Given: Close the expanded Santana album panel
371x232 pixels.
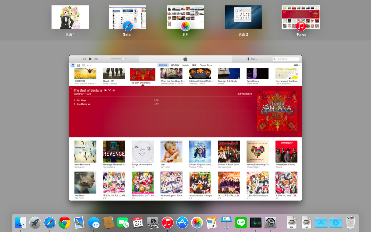Looking at the screenshot, I should tap(71, 88).
